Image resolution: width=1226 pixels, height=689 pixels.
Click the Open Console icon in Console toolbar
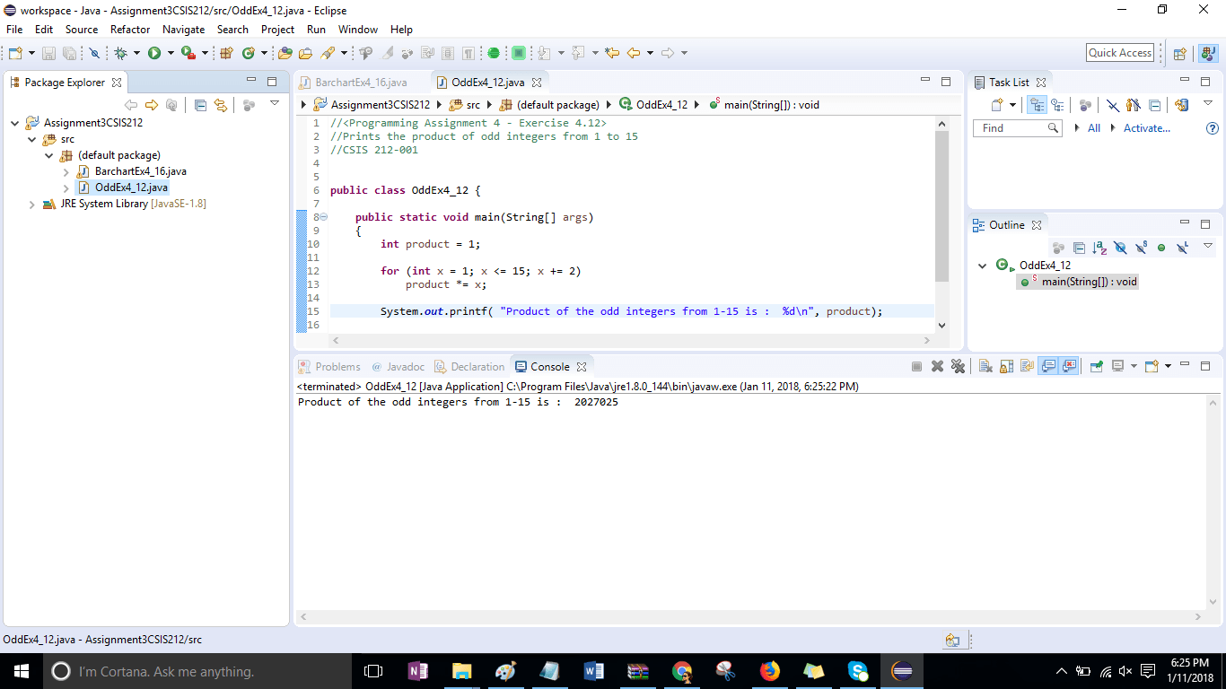click(x=1152, y=366)
